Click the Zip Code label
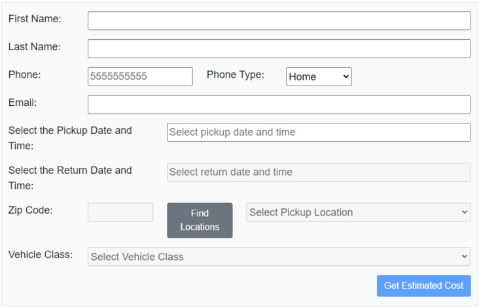 (x=31, y=210)
